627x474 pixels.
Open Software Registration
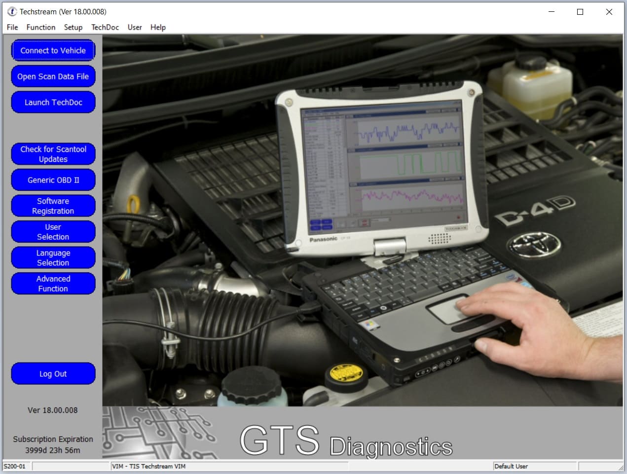(53, 206)
